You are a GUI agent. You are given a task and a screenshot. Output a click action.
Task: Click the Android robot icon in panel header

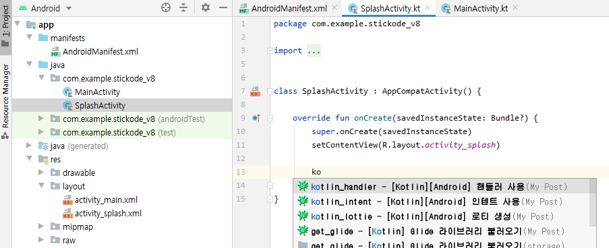[23, 8]
